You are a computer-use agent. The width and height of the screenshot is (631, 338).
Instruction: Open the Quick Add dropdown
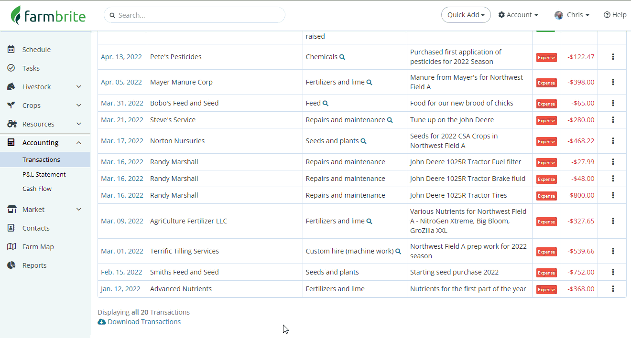coord(466,15)
